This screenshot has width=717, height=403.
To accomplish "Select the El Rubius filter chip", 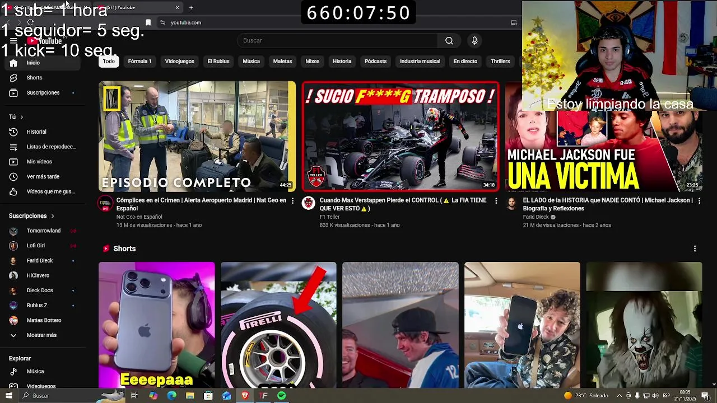I will click(x=218, y=62).
